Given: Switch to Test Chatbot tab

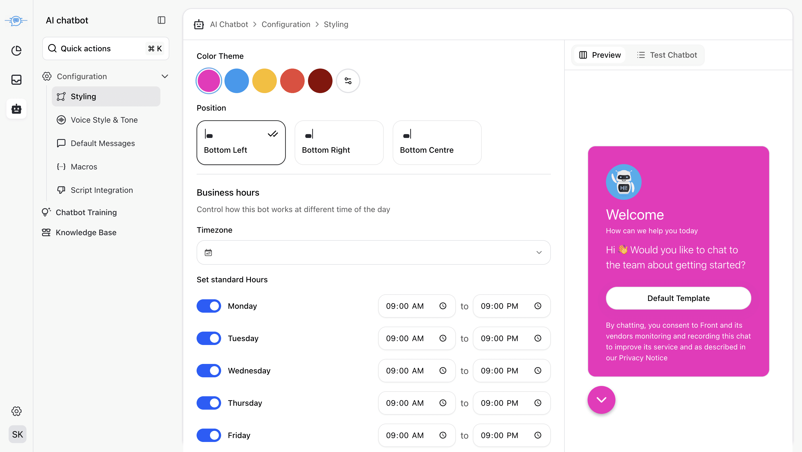Looking at the screenshot, I should tap(667, 55).
